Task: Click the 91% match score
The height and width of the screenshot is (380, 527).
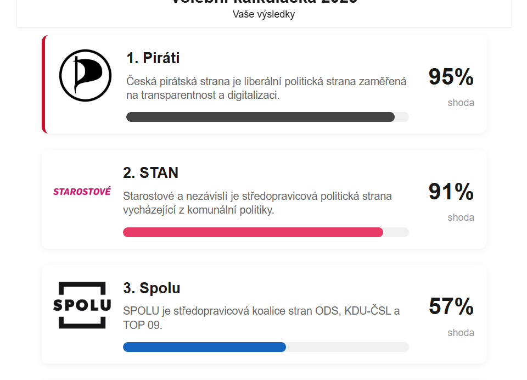Action: [x=451, y=192]
